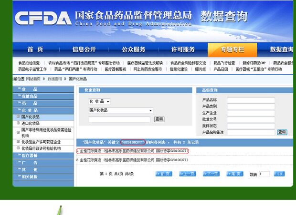296x215 pixels.
Task: Click the 跳转 page number field
Action: click(264, 174)
